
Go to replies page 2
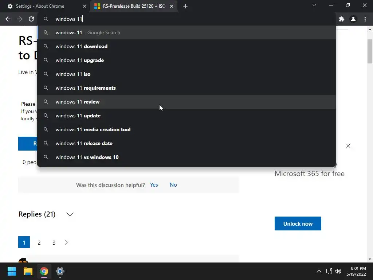[x=39, y=242]
